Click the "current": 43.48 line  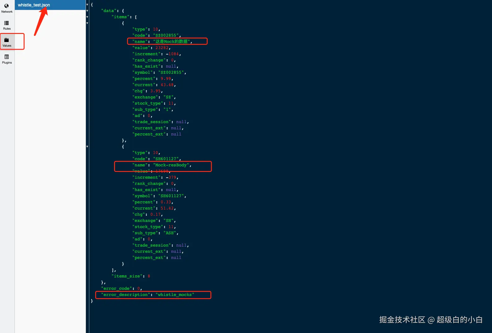(154, 85)
